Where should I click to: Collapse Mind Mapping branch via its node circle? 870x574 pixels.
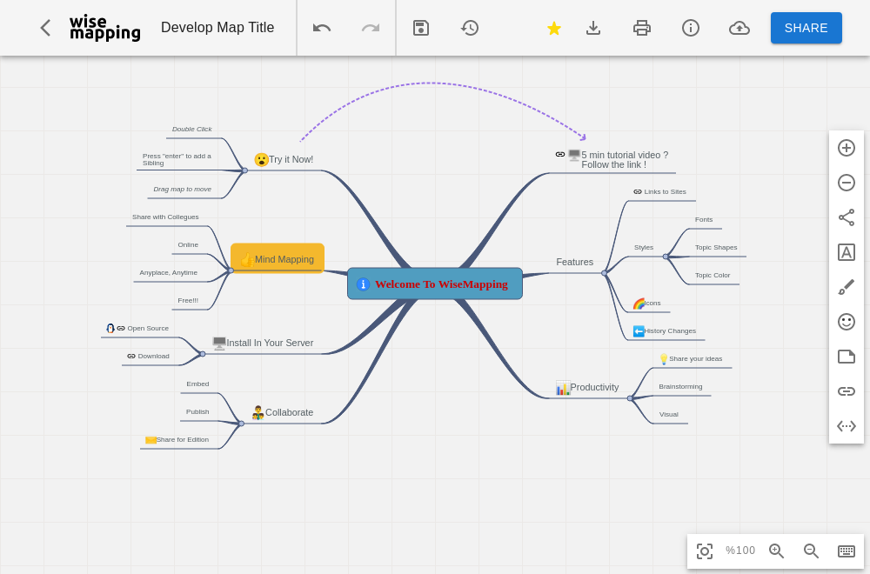pyautogui.click(x=231, y=270)
